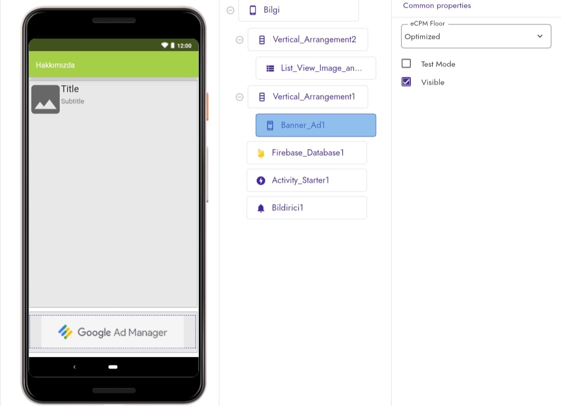The image size is (561, 406).
Task: Click the Firebase_Database1 flame icon
Action: coord(261,153)
